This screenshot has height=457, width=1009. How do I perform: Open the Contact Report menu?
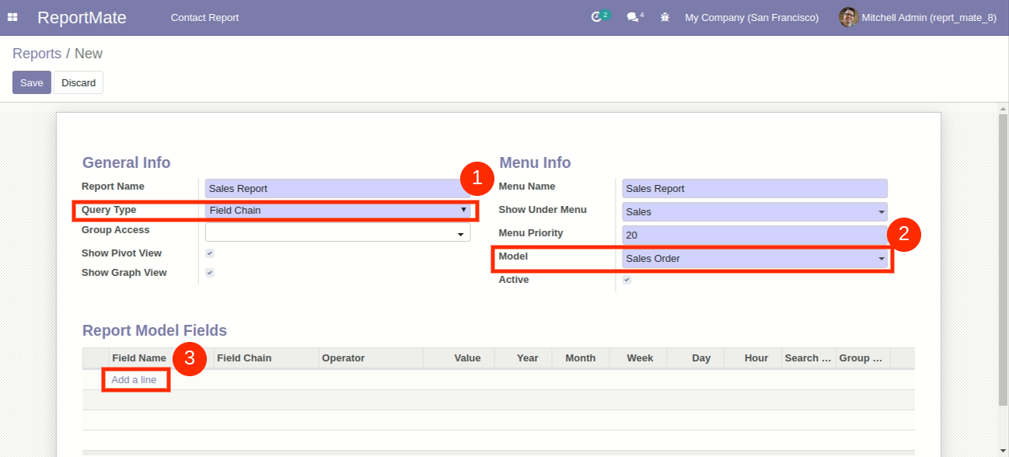[x=204, y=17]
